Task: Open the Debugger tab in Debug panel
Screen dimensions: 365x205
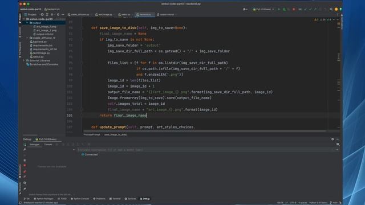Action: click(x=34, y=144)
